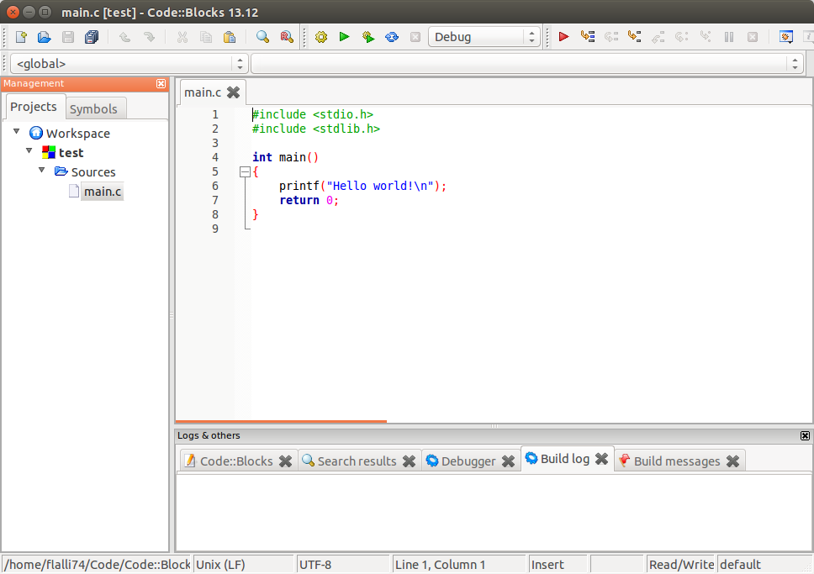Click the Cut scissors icon
Viewport: 814px width, 574px height.
coord(182,37)
